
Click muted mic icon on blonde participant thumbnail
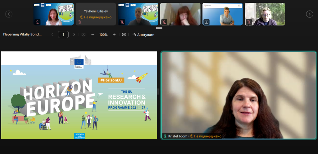[249, 22]
